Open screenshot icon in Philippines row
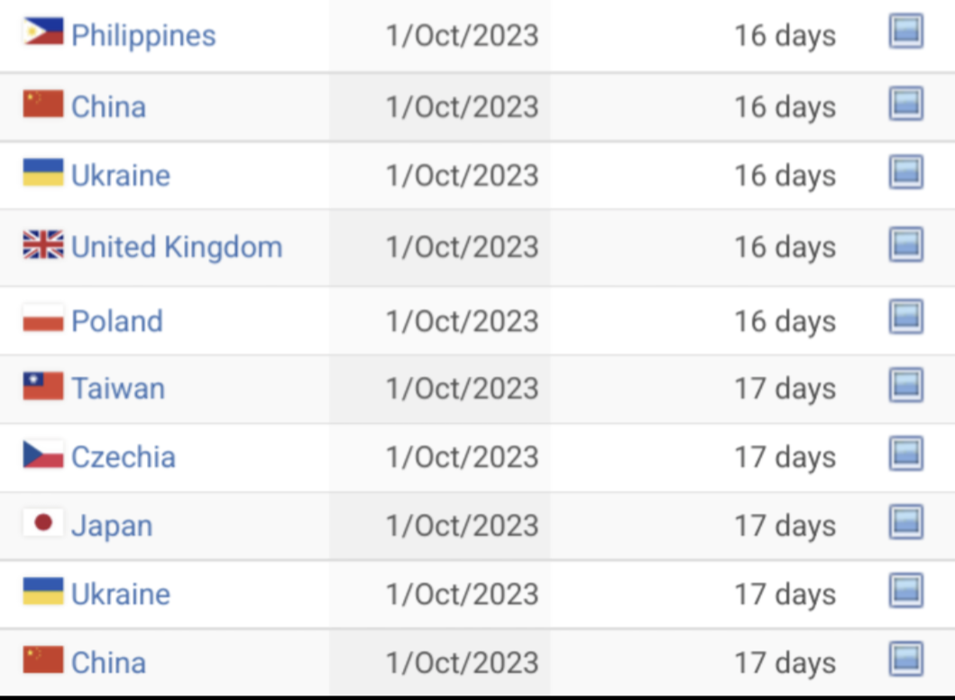This screenshot has width=955, height=700. 905,31
